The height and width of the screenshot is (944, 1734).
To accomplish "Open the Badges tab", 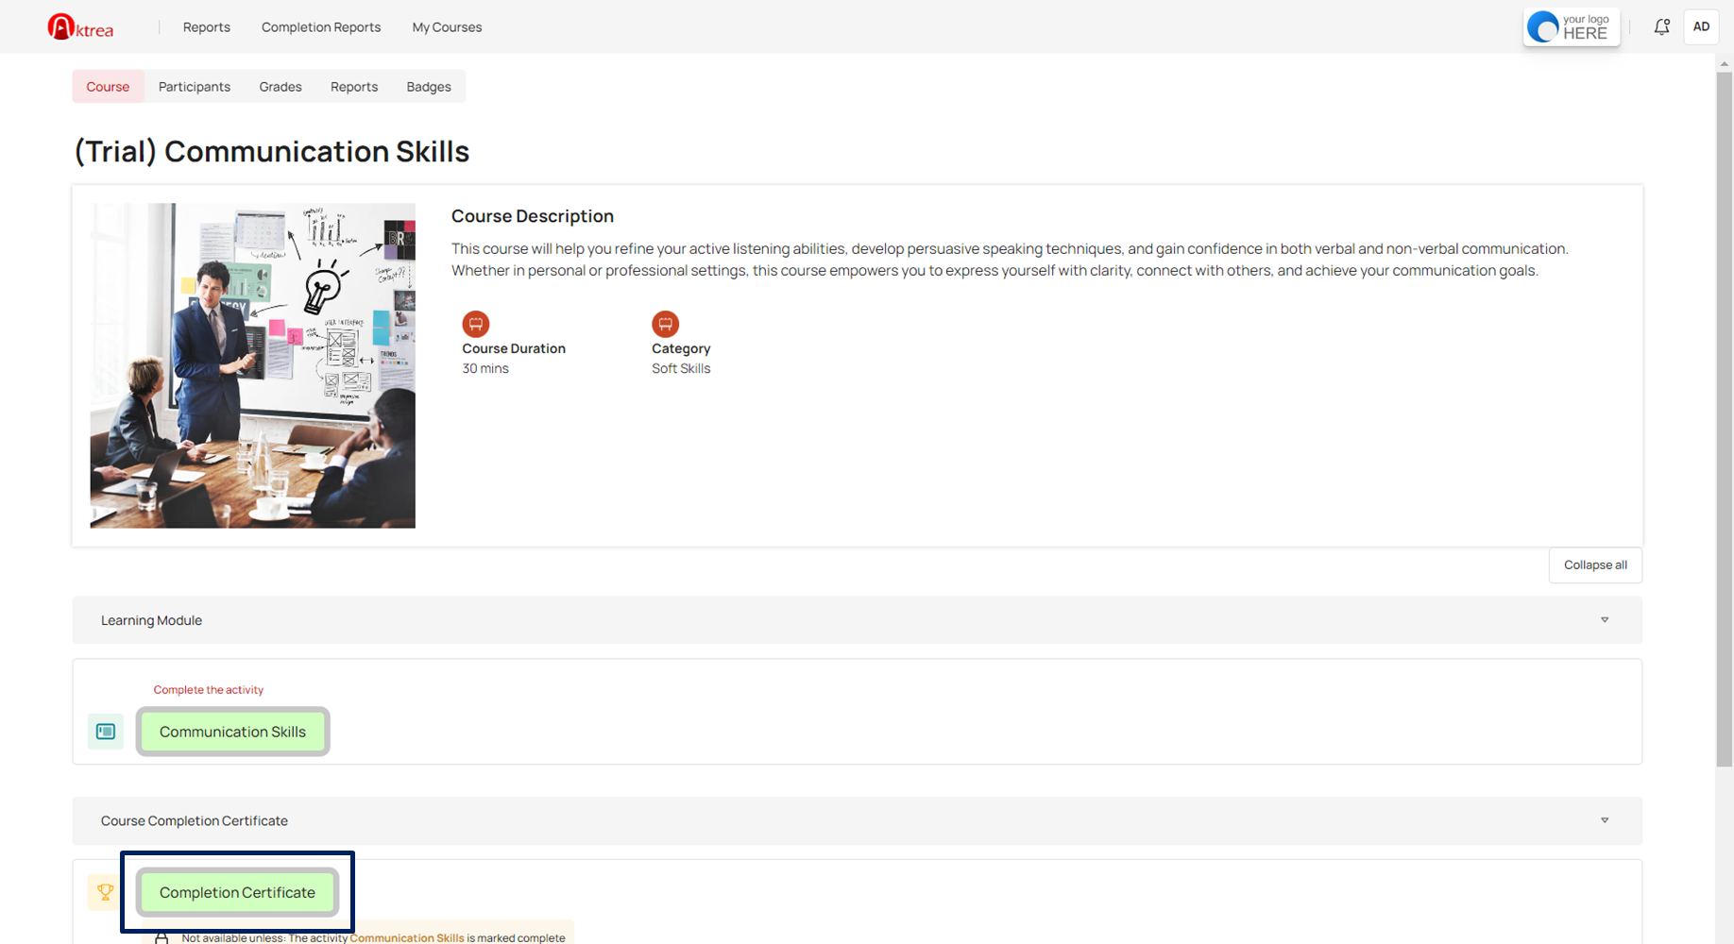I will (x=429, y=87).
